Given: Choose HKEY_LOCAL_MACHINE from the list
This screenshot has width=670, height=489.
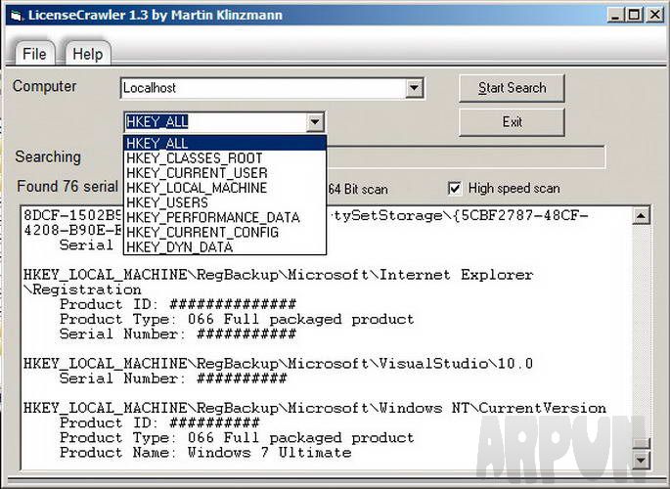Looking at the screenshot, I should click(225, 188).
